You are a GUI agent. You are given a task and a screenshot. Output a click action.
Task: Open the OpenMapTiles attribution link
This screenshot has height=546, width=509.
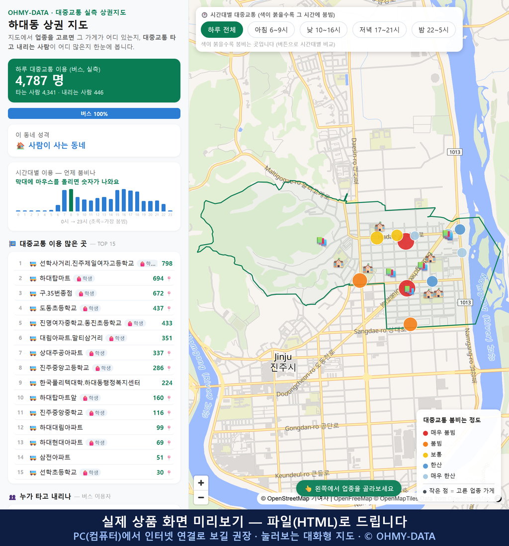coord(399,498)
